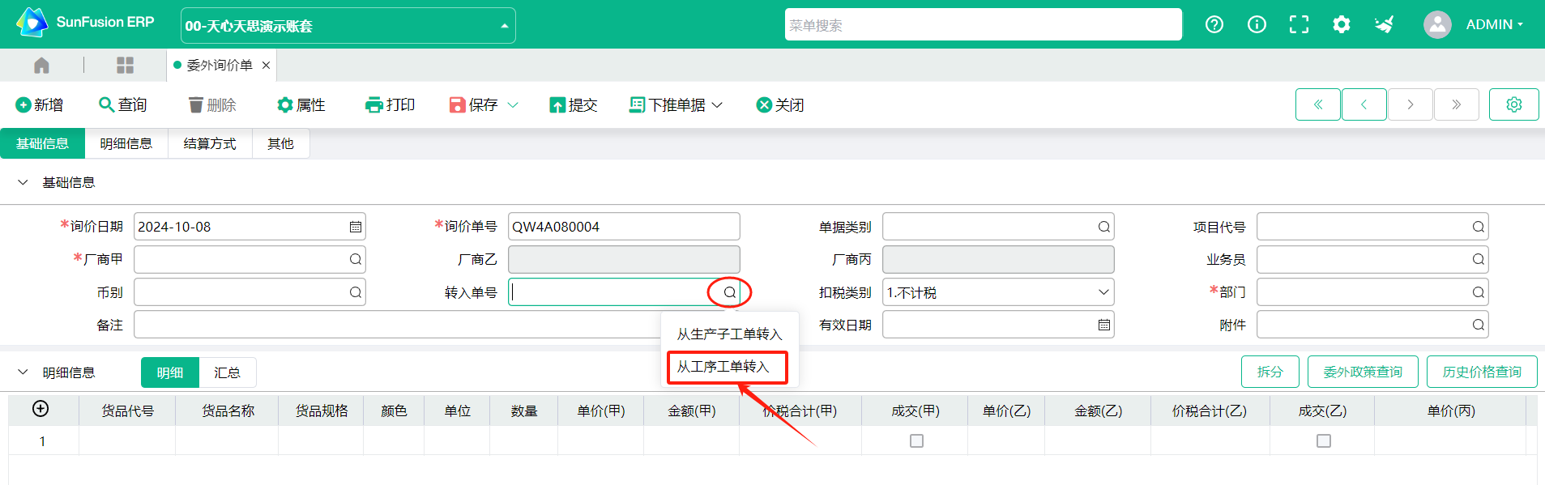Toggle fullscreen mode icon

pos(1299,24)
